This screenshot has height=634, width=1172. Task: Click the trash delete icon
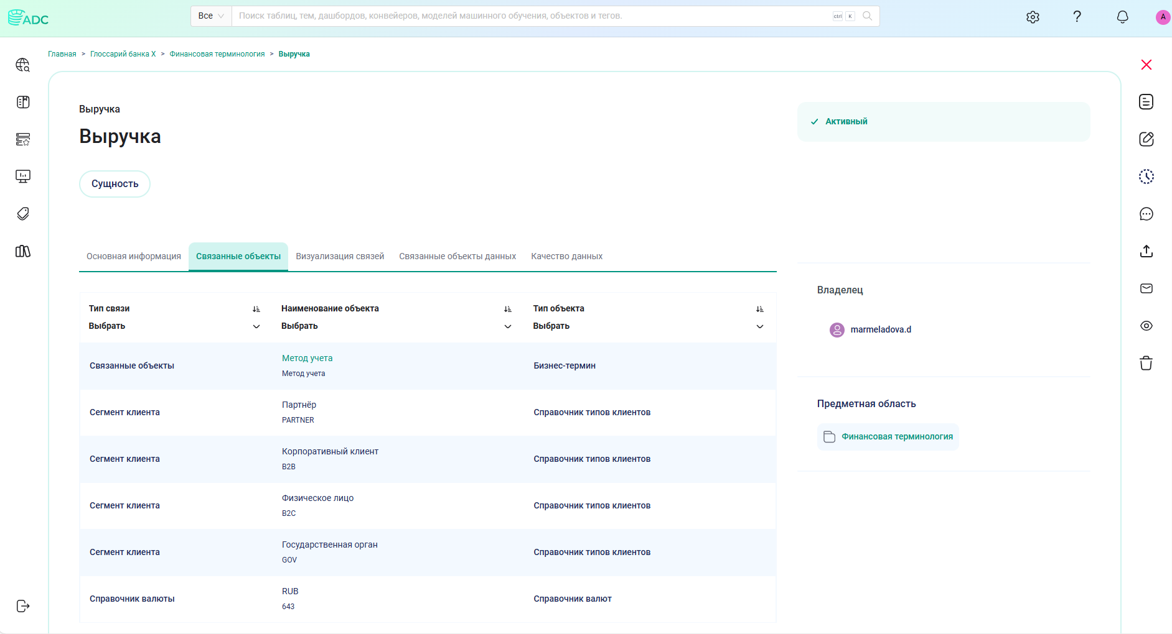(x=1146, y=363)
